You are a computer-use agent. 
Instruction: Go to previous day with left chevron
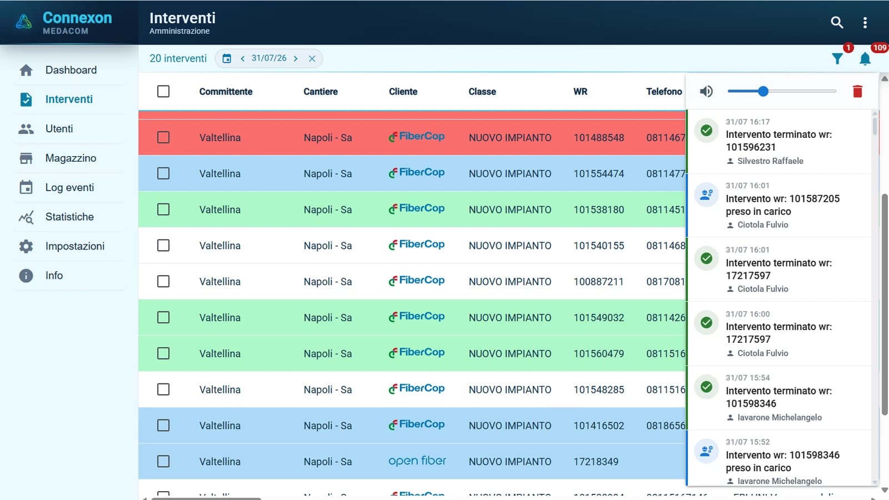(x=242, y=58)
